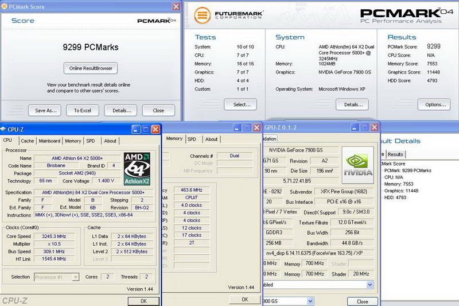The width and height of the screenshot is (459, 306).
Task: Minimize the GPU-Z 0.1.2 window
Action: pyautogui.click(x=355, y=127)
